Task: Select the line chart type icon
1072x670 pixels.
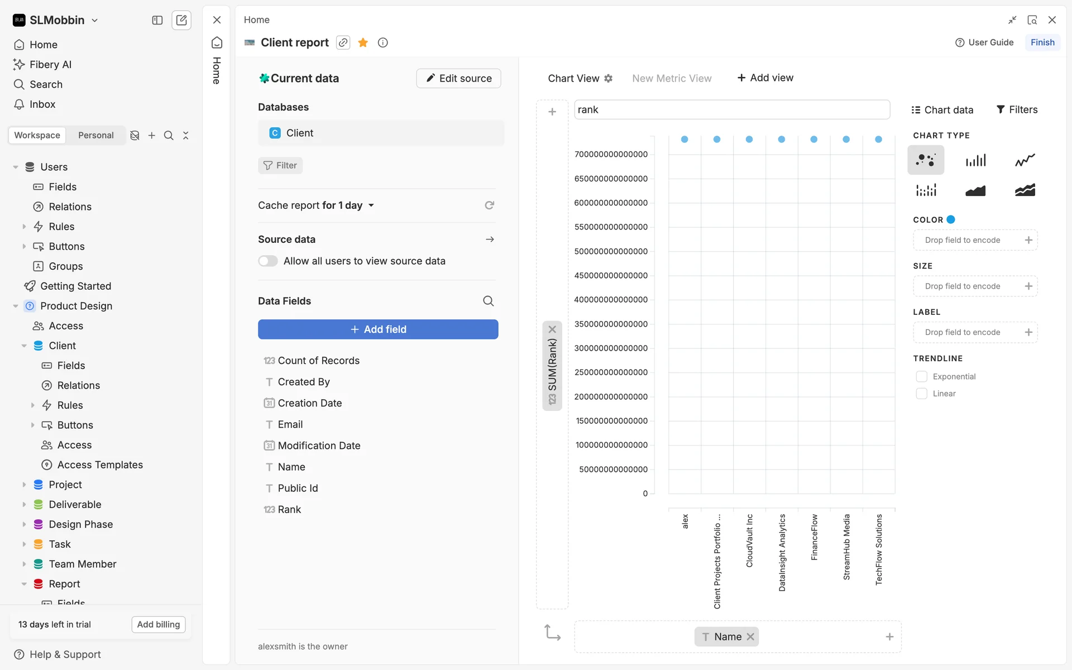Action: (x=1025, y=160)
